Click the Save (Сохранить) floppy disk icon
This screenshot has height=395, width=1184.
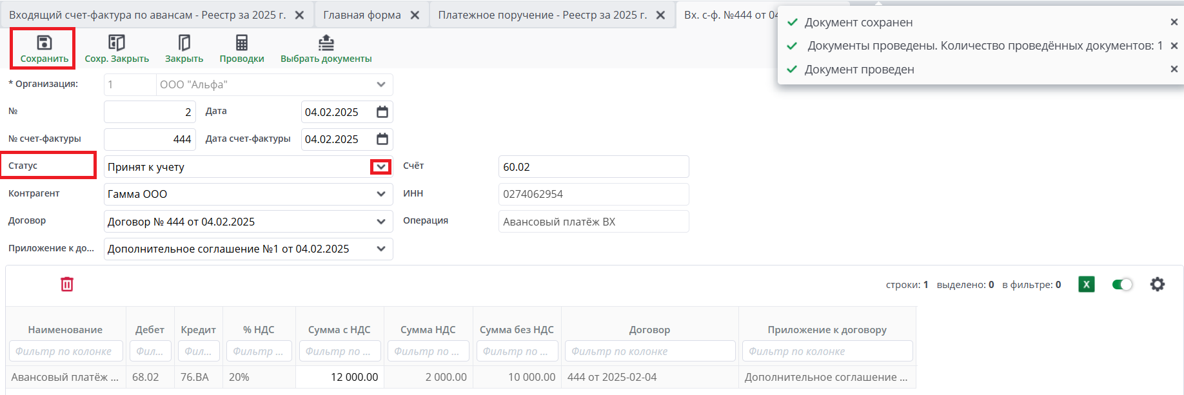coord(44,43)
